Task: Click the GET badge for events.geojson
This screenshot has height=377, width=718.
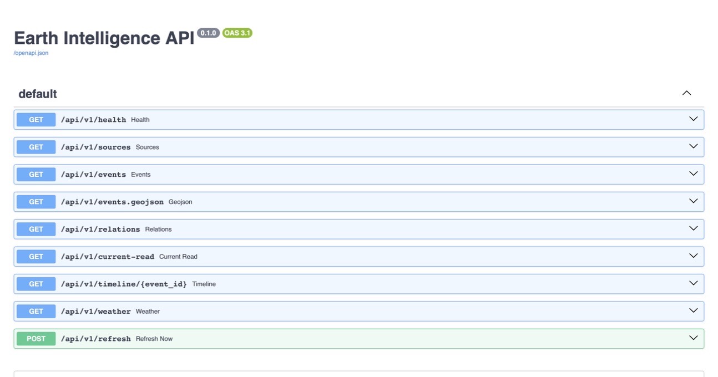Action: tap(36, 202)
